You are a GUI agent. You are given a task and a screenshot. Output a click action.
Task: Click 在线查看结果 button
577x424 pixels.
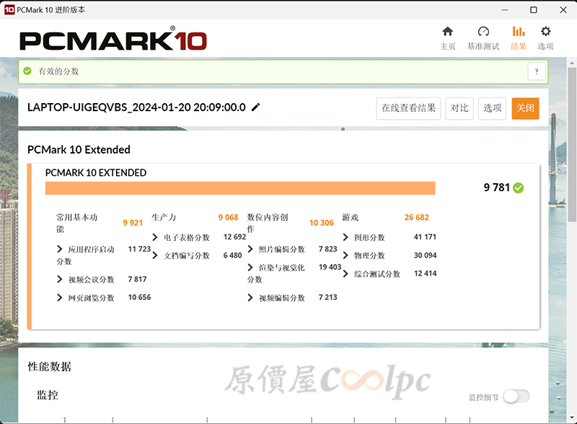point(408,109)
